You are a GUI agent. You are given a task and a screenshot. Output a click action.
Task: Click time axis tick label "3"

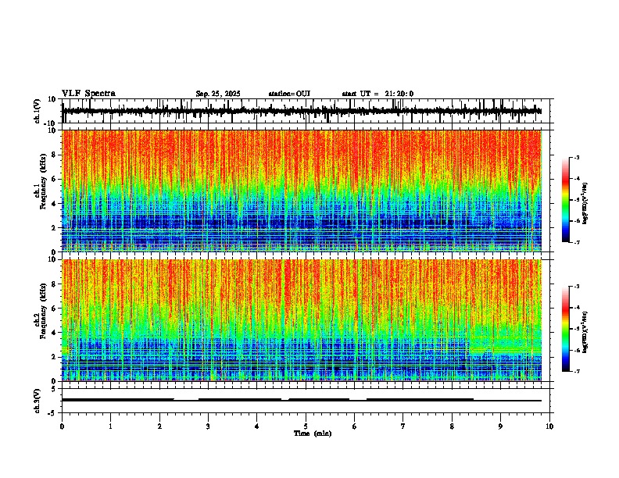pyautogui.click(x=208, y=426)
